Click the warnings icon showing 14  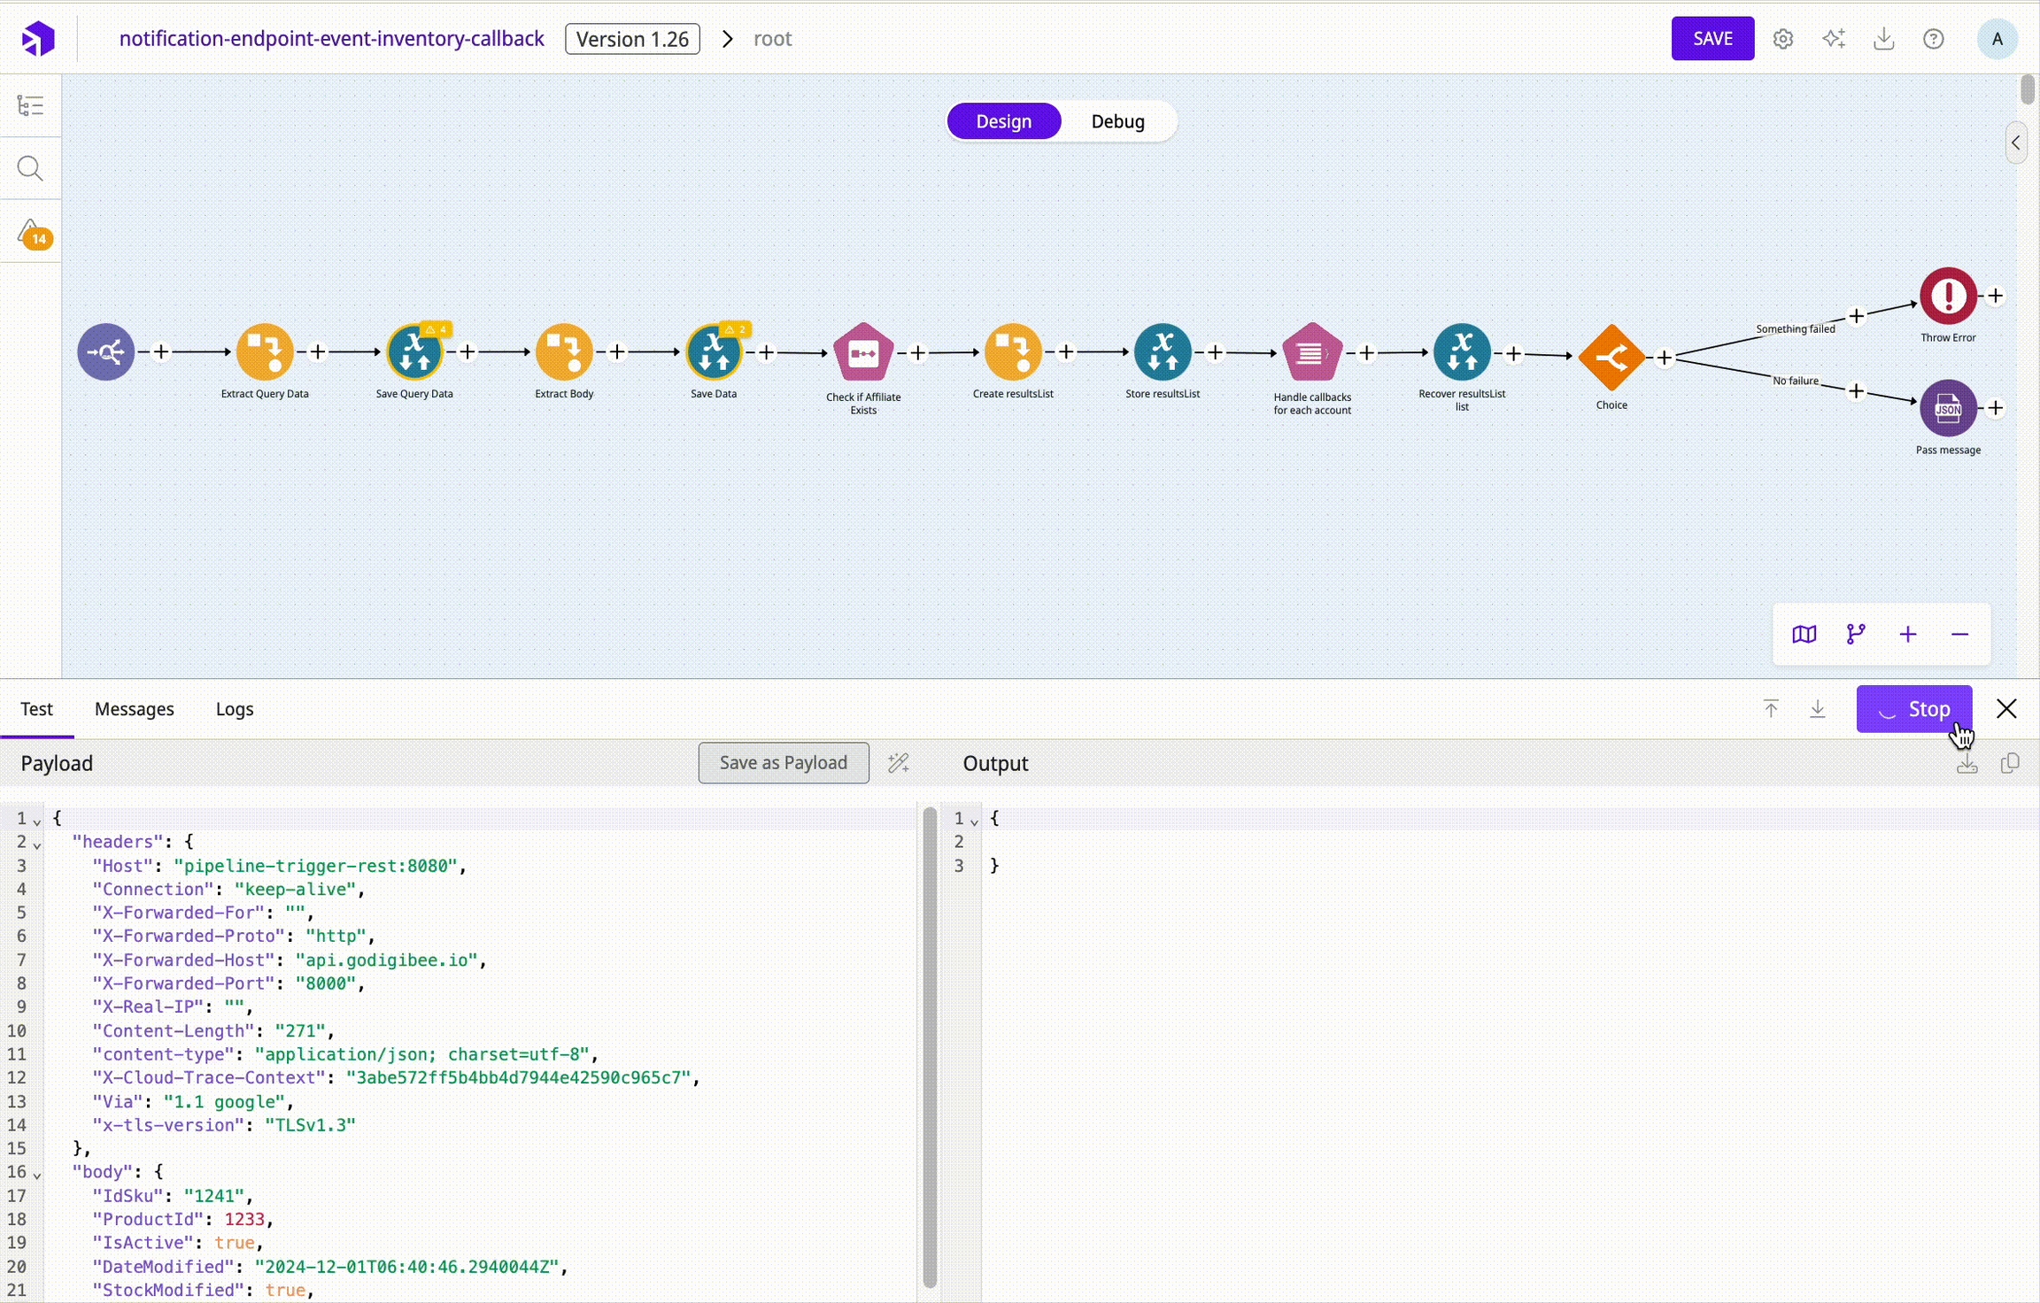(x=31, y=235)
